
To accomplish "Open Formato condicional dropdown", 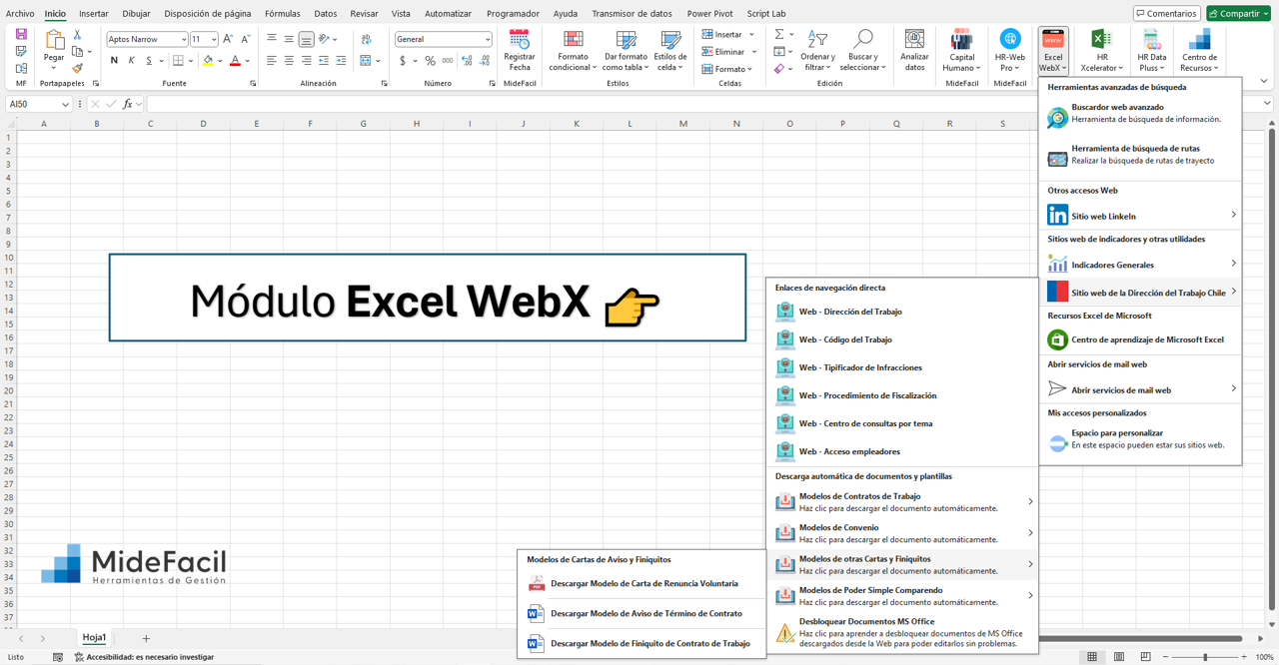I will [x=573, y=50].
